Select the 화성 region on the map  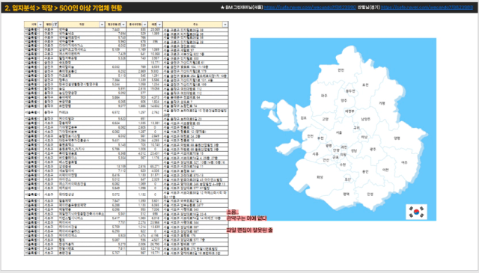[320, 177]
